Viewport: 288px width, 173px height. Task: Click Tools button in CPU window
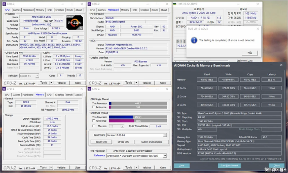44,83
